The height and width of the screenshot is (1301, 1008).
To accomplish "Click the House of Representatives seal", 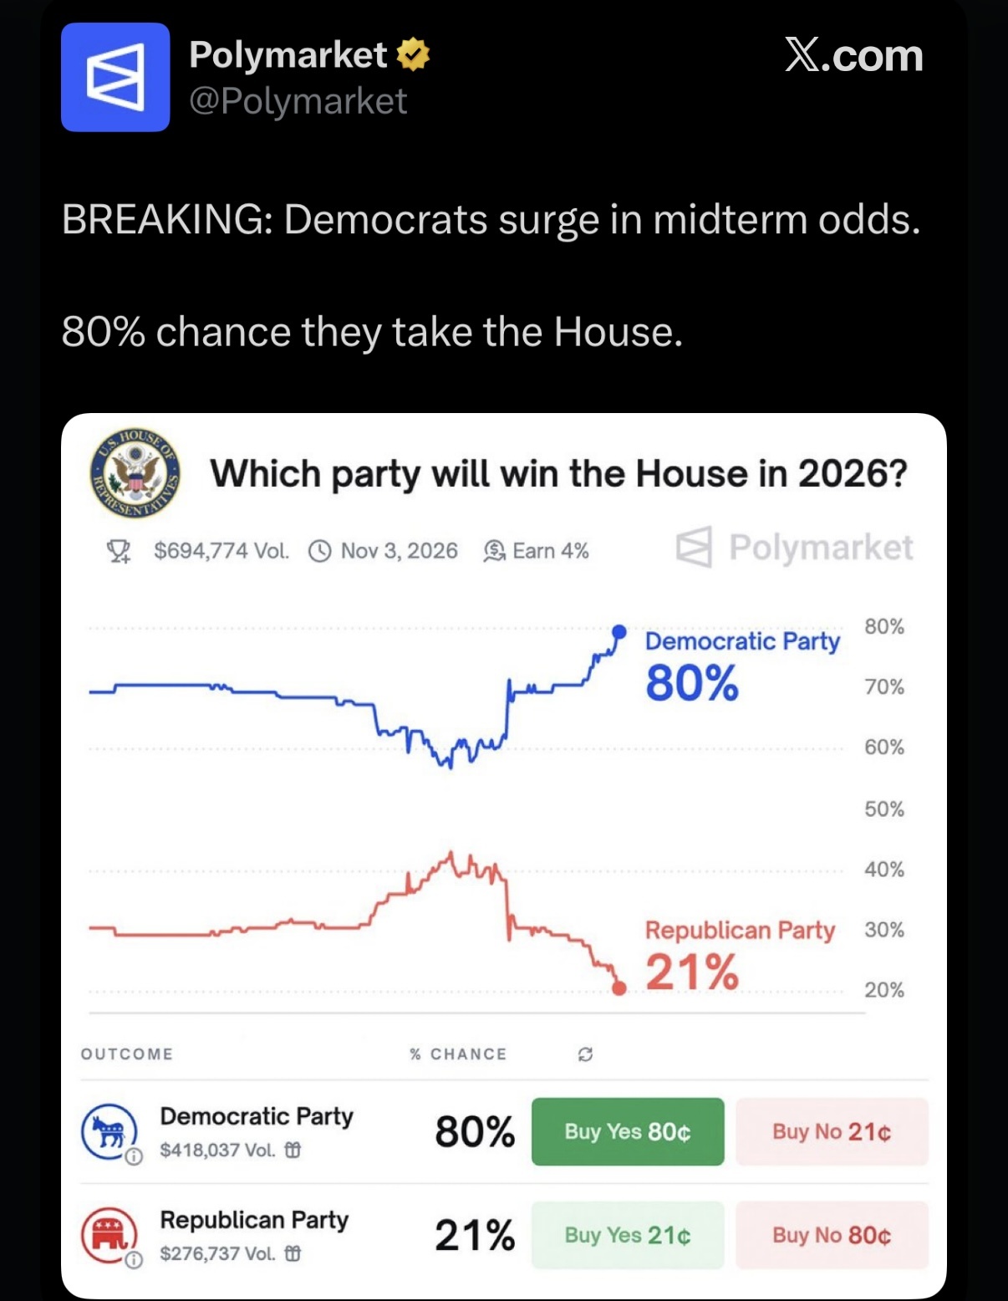I will coord(135,473).
